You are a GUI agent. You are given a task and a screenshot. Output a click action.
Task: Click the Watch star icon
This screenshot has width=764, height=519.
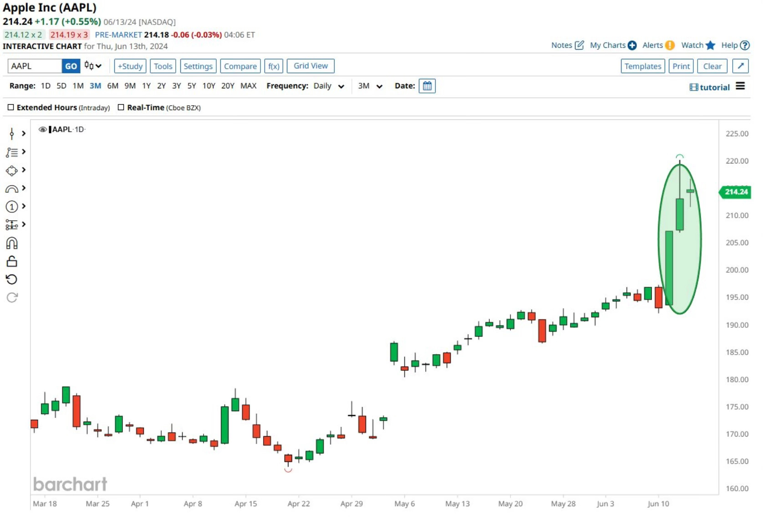tap(710, 45)
